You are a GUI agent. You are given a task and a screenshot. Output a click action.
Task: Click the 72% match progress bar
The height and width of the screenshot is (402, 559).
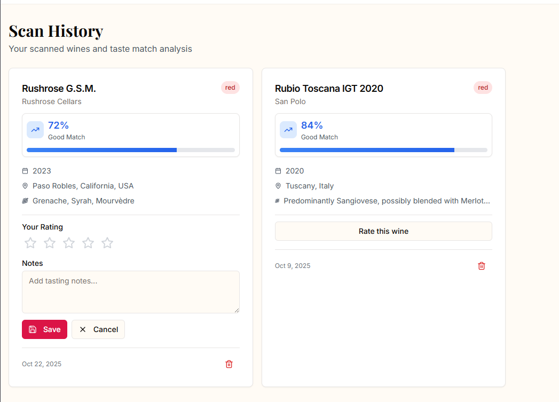pos(131,150)
